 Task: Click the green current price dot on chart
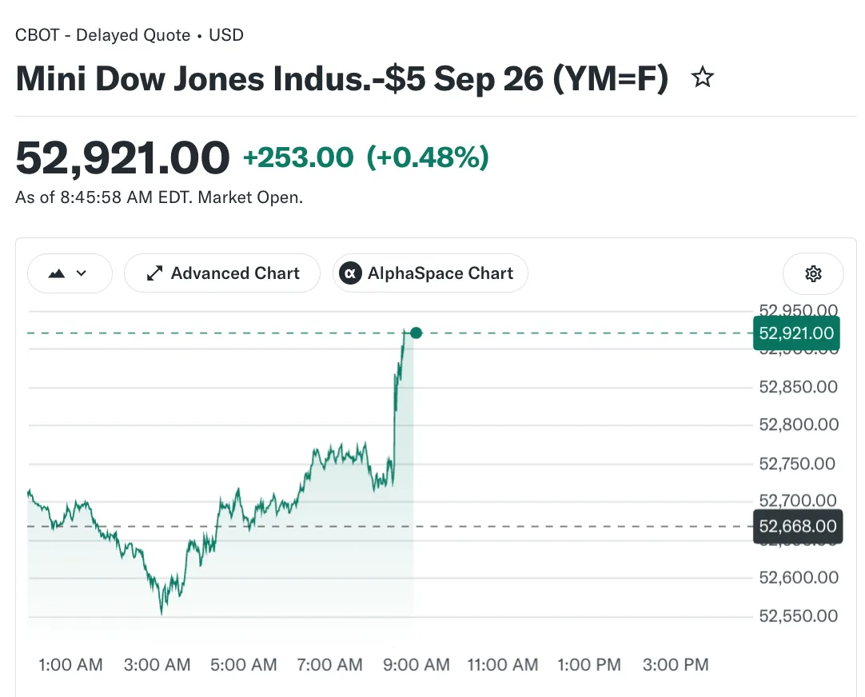click(x=417, y=333)
